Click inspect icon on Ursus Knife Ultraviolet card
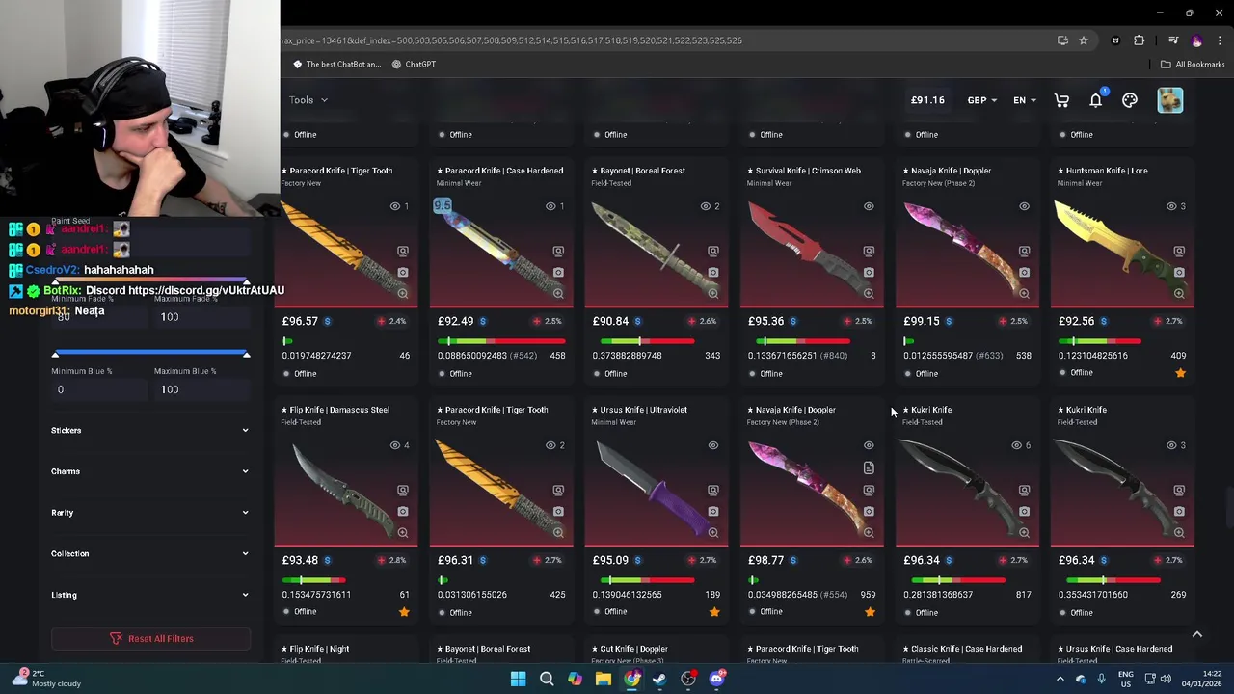Screen dimensions: 1234x694 pos(713,490)
